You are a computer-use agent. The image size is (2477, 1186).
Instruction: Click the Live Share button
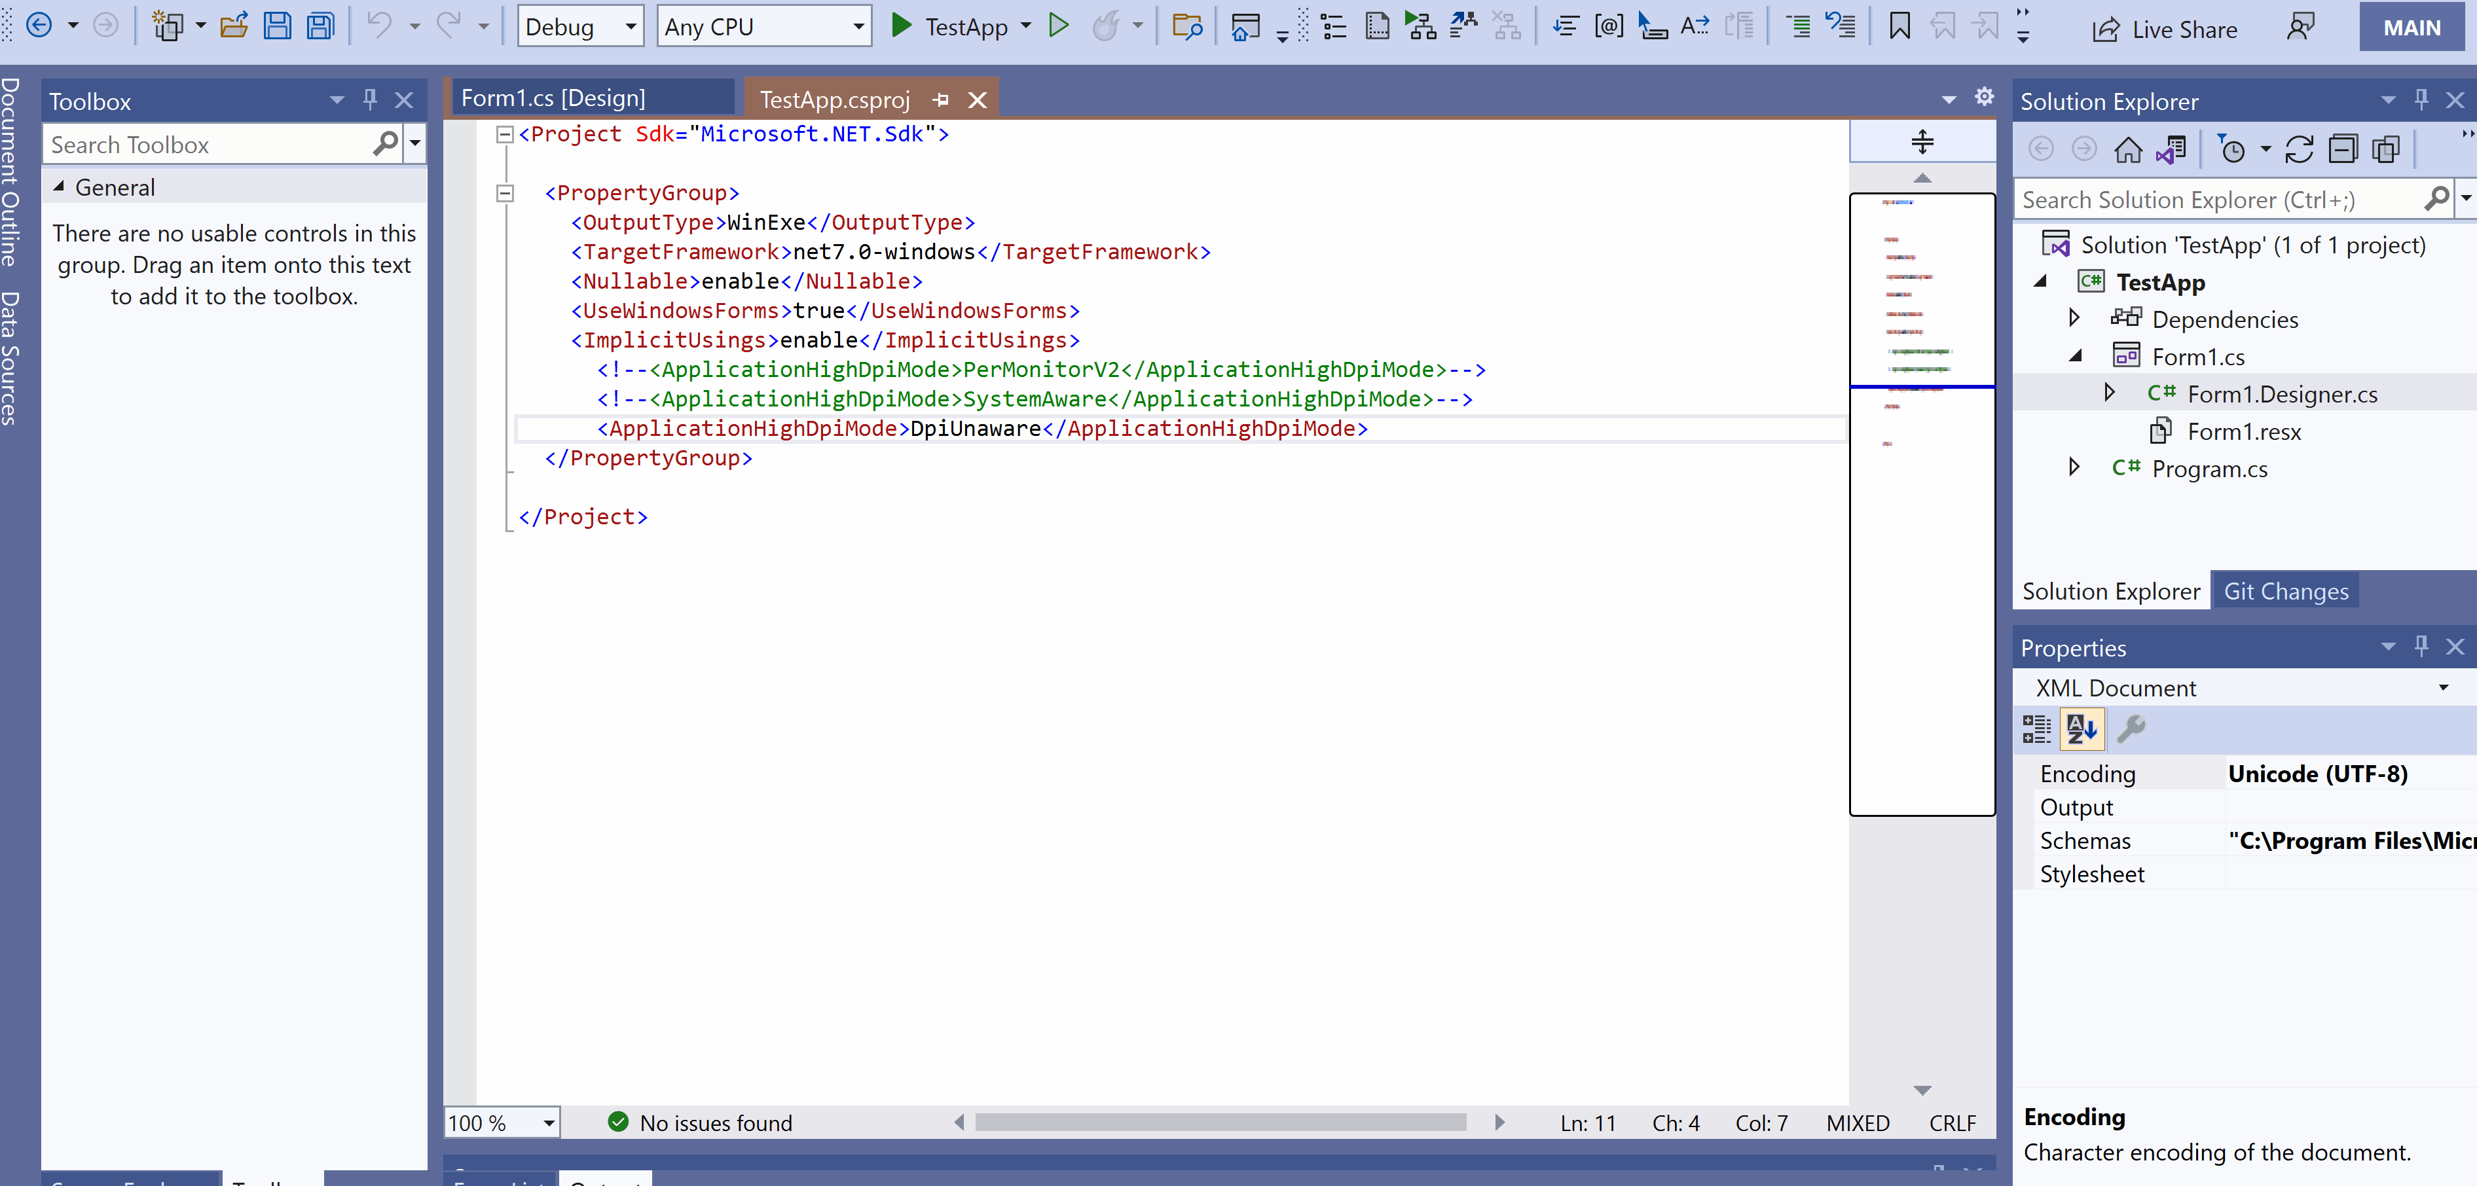point(2165,29)
